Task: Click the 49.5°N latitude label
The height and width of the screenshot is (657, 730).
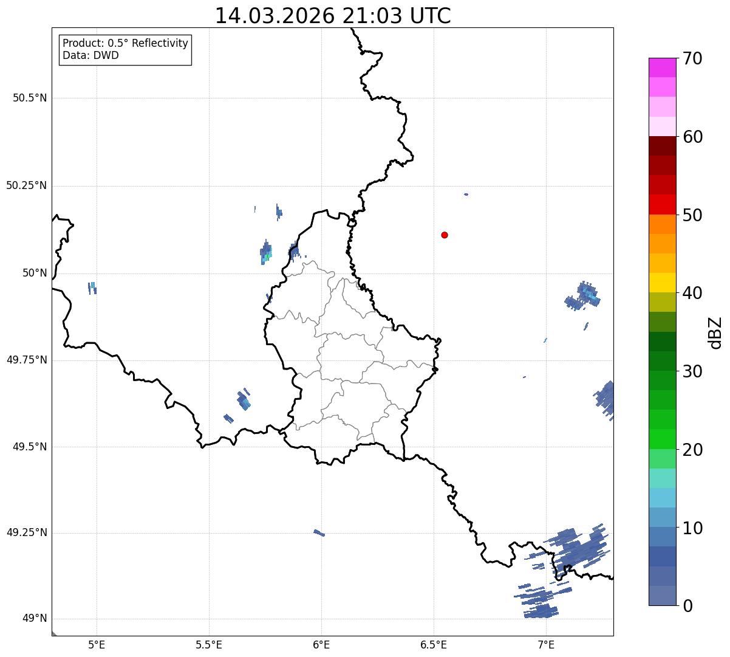Action: [x=30, y=447]
